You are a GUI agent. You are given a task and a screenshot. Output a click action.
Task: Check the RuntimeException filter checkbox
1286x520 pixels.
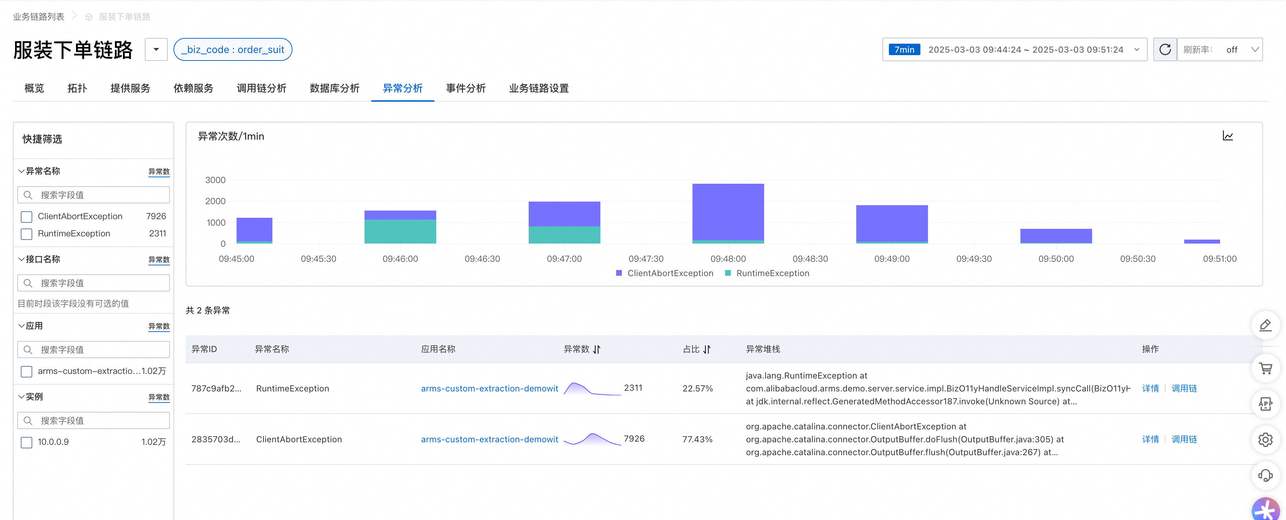point(27,233)
